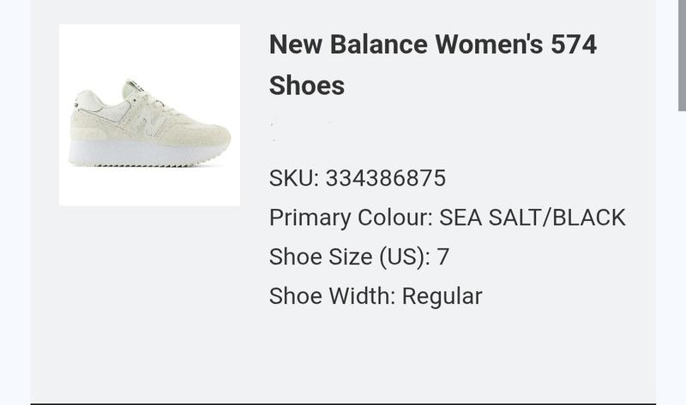Click the Shoe Size (US) label
Viewport: 686px width, 405px height.
click(348, 257)
